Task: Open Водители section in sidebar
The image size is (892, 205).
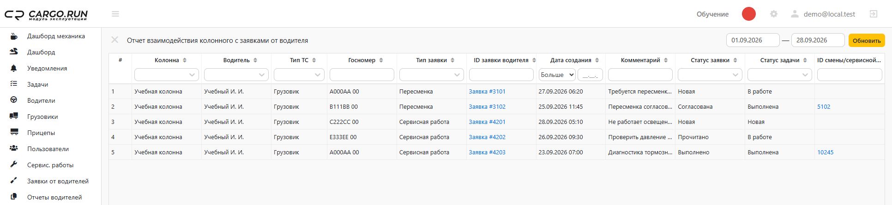Action: [41, 100]
